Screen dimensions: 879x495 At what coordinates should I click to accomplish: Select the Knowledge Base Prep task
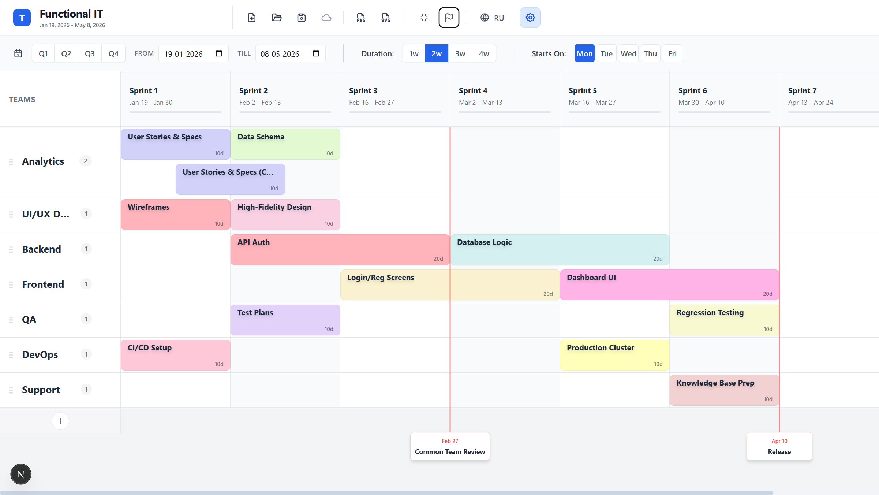724,390
